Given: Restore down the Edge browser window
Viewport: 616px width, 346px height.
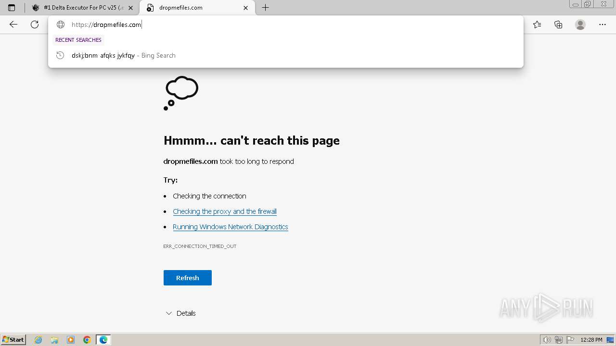Looking at the screenshot, I should tap(588, 4).
